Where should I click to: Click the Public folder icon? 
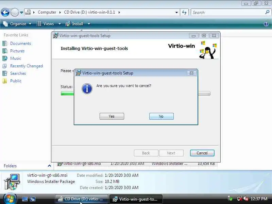pos(5,81)
